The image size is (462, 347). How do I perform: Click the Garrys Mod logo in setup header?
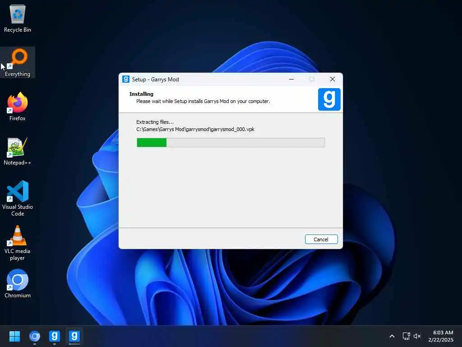tap(329, 99)
